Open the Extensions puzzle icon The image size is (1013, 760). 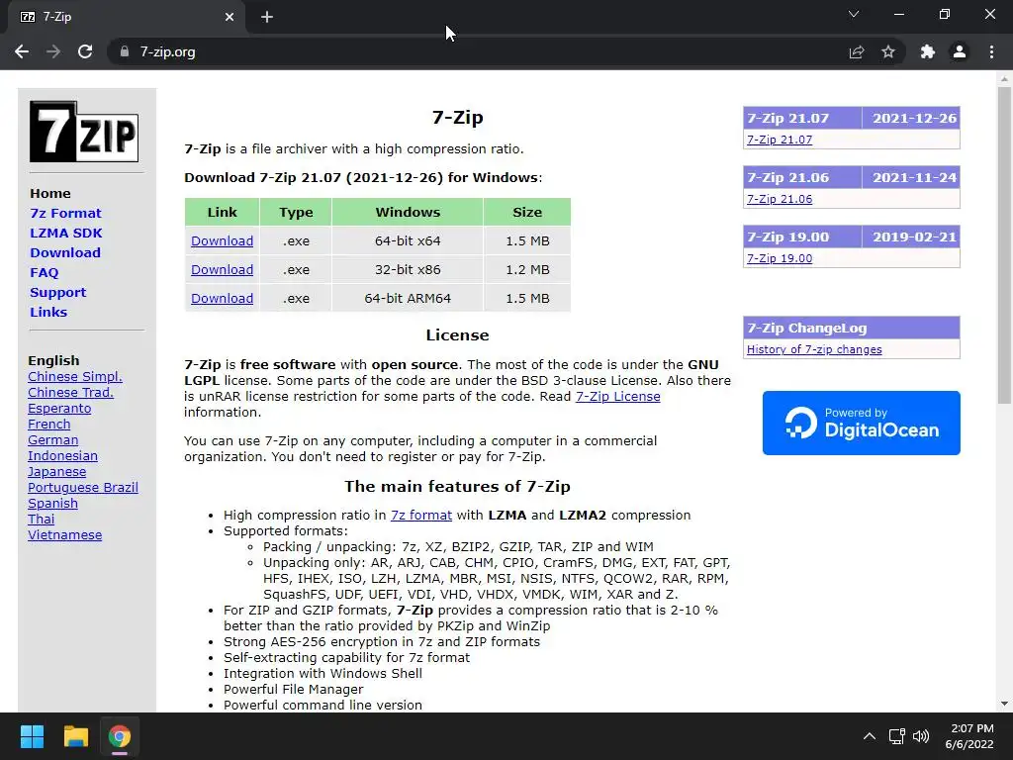[x=928, y=51]
